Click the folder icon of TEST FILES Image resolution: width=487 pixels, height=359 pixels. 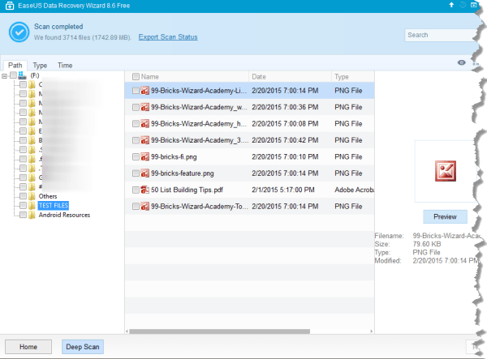(32, 206)
